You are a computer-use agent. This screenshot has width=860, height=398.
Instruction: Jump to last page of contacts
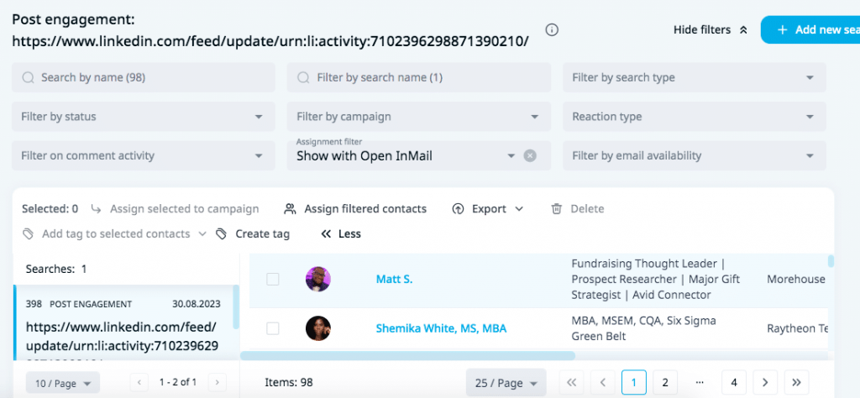(x=796, y=383)
